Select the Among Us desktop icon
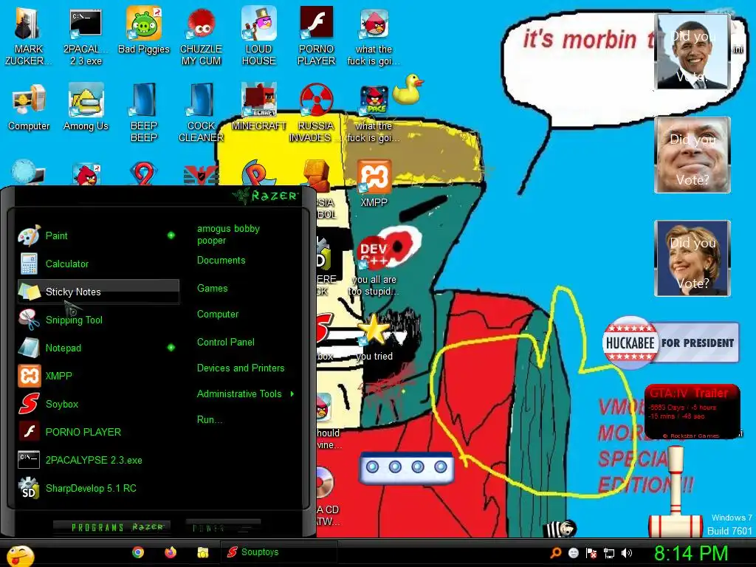The height and width of the screenshot is (567, 756). coord(86,107)
